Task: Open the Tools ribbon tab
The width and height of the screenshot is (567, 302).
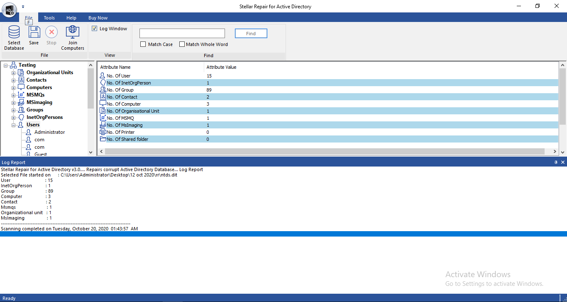Action: [x=49, y=18]
